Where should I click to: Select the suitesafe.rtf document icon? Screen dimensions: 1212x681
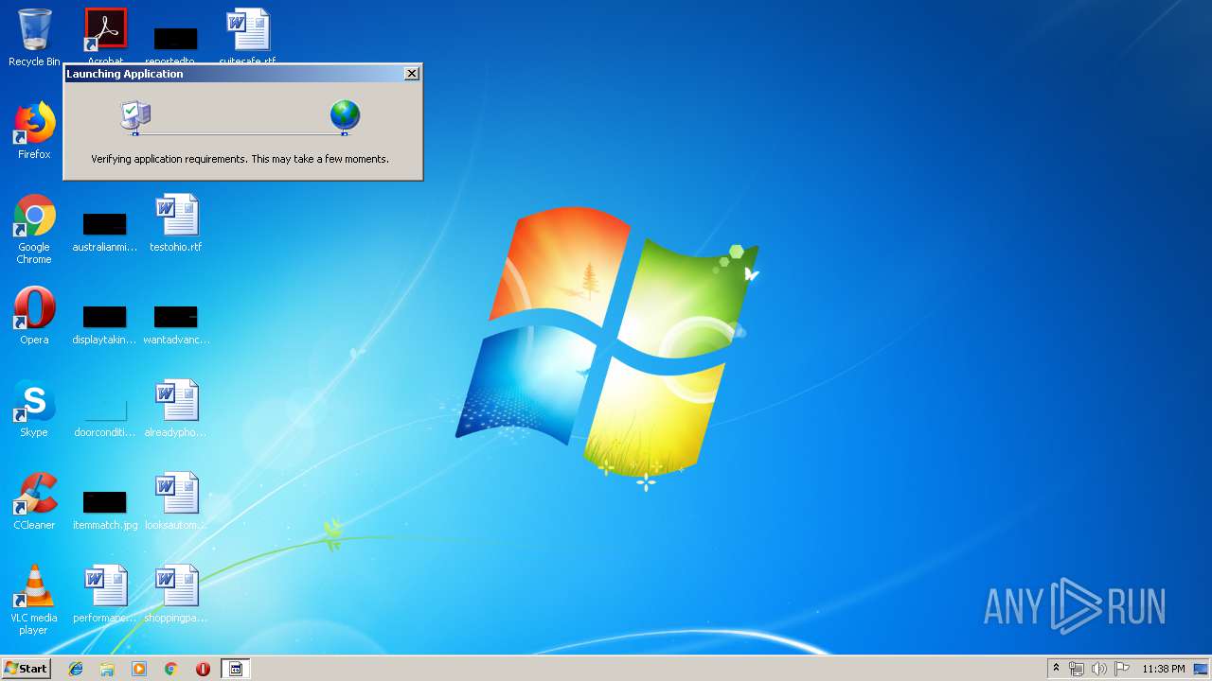[x=248, y=36]
